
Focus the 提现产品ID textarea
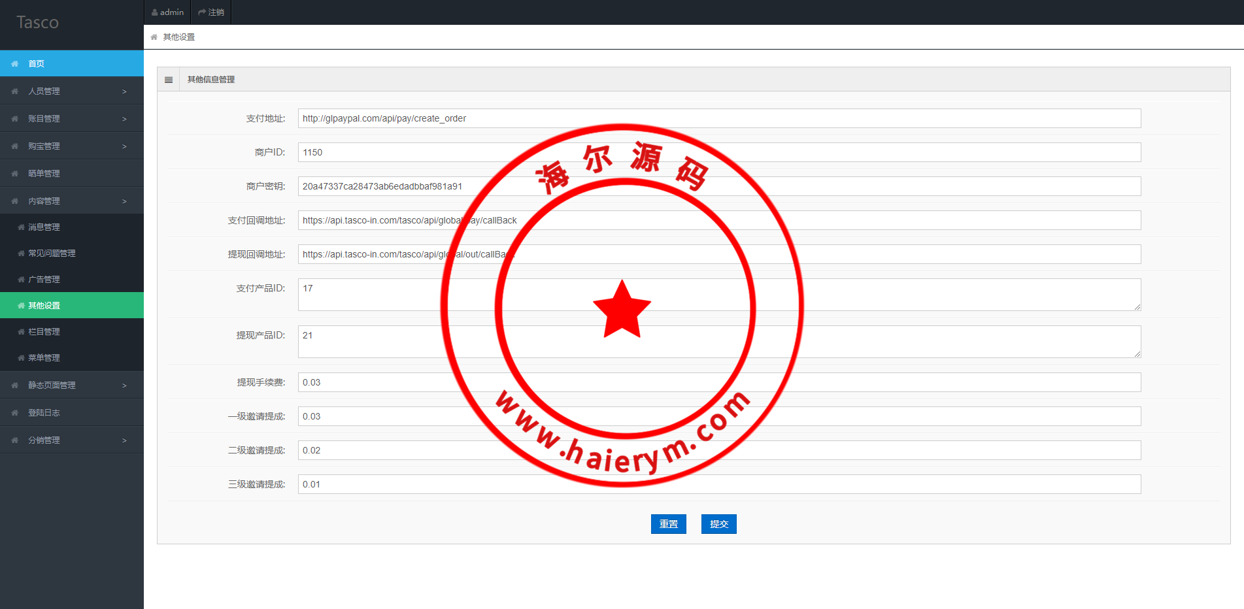click(x=719, y=342)
